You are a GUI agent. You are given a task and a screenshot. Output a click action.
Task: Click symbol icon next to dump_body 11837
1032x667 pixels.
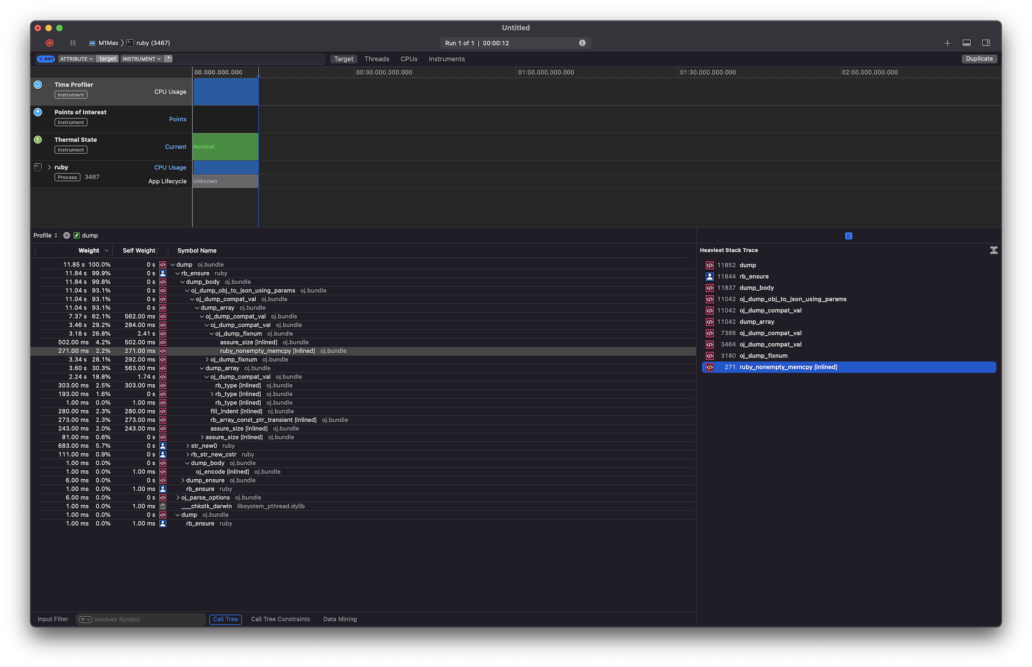pos(710,288)
